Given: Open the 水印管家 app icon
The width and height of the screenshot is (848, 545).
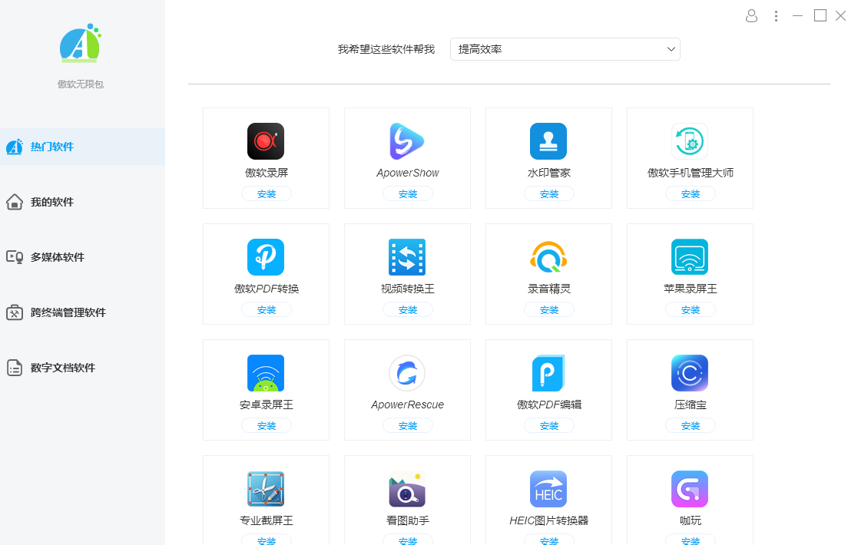Looking at the screenshot, I should pyautogui.click(x=548, y=141).
